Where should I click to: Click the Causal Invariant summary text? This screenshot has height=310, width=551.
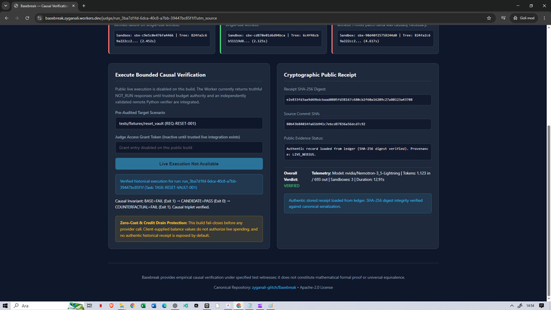point(172,204)
